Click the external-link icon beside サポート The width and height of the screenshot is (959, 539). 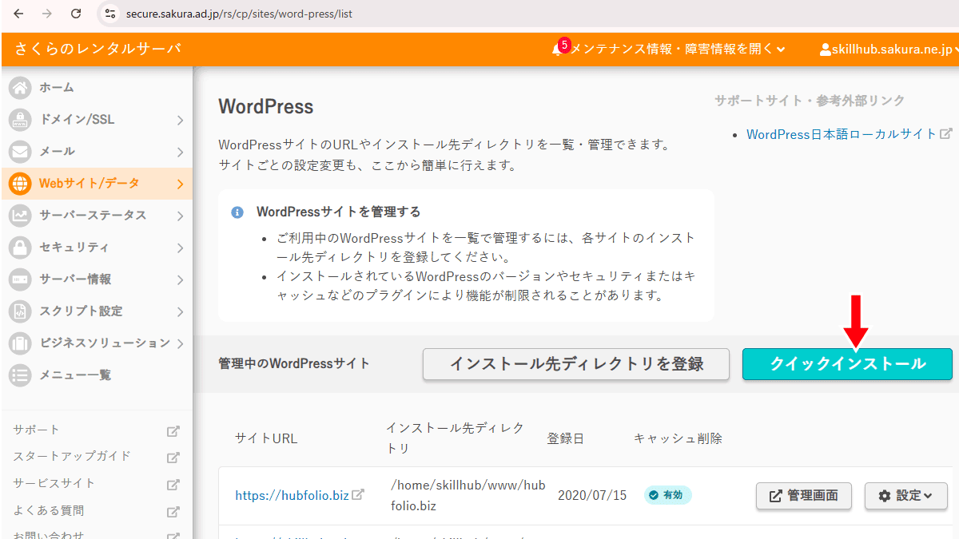pyautogui.click(x=173, y=431)
